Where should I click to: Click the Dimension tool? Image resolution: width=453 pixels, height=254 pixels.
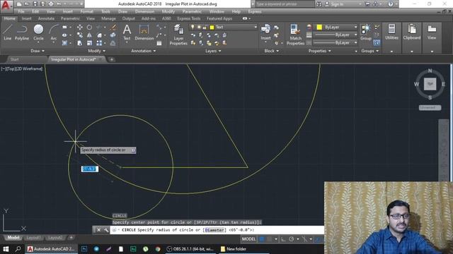[x=144, y=32]
